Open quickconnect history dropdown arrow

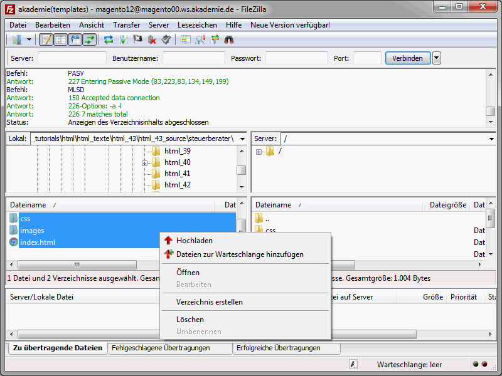click(x=437, y=58)
